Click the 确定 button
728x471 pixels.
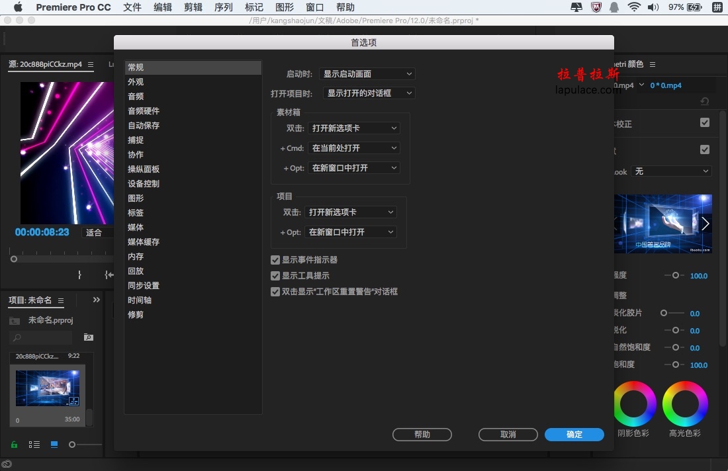(574, 435)
